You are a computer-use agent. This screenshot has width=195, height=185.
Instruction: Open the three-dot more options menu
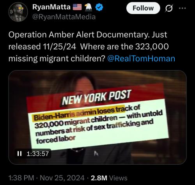click(182, 8)
